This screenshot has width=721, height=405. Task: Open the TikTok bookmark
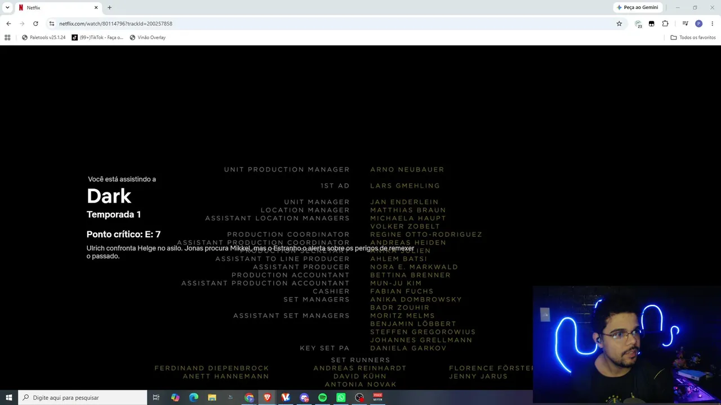[x=97, y=38]
